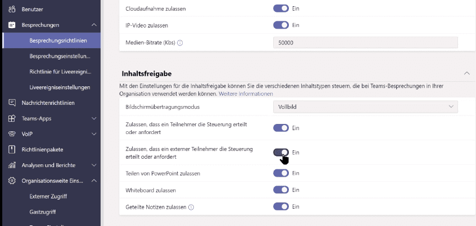This screenshot has height=226, width=476.
Task: Click the Analysen und Berichte chart icon
Action: 12,165
